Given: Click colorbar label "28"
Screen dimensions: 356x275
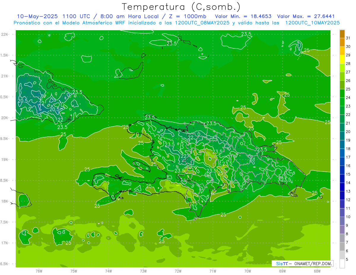Looking at the screenshot, I should click(x=348, y=63).
